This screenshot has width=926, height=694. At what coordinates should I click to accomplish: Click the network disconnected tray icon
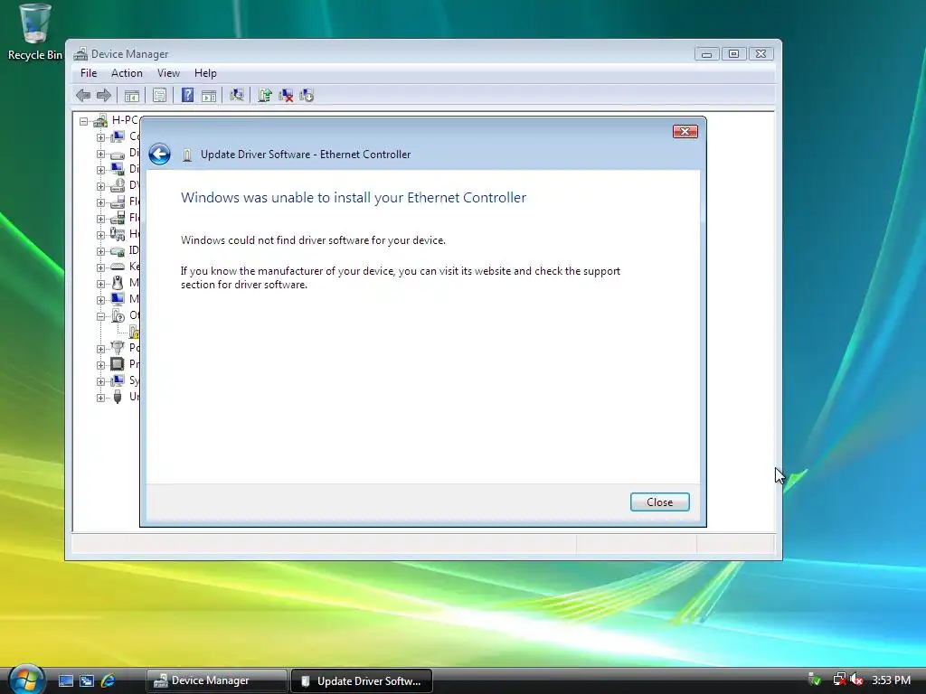[839, 680]
